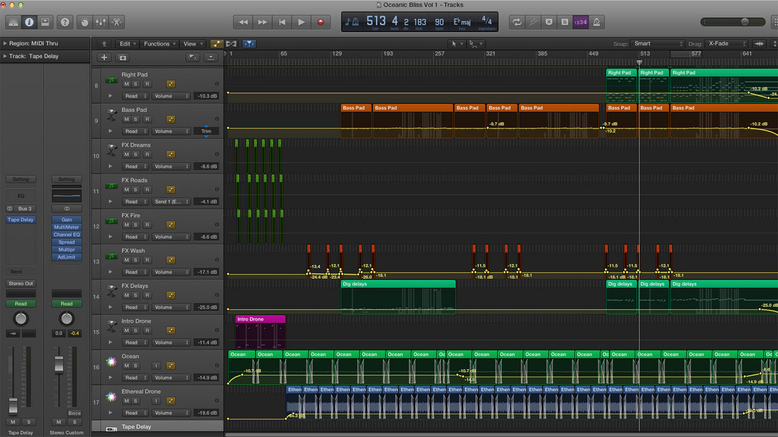Open the Edit menu in the tracks area

point(126,43)
